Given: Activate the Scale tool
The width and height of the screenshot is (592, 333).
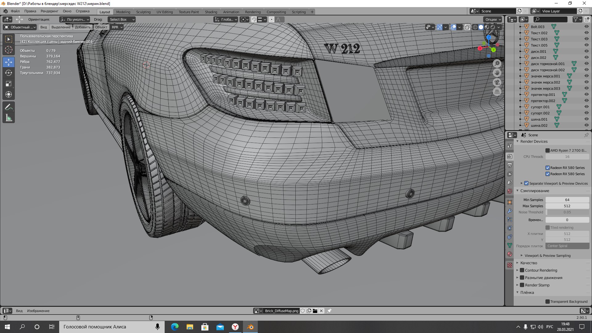Looking at the screenshot, I should [9, 84].
